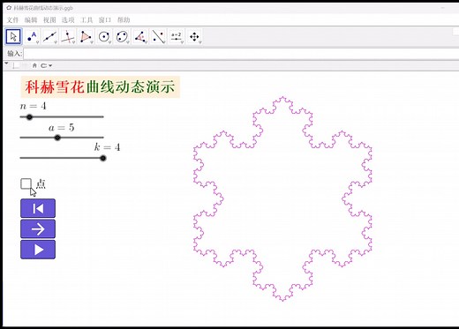The width and height of the screenshot is (459, 329).
Task: Select the Point tool
Action: pyautogui.click(x=32, y=37)
